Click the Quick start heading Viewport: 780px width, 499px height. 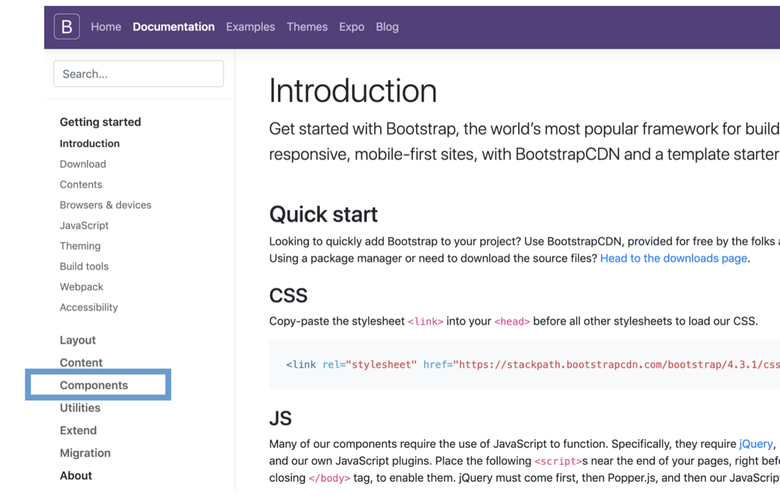(x=324, y=214)
